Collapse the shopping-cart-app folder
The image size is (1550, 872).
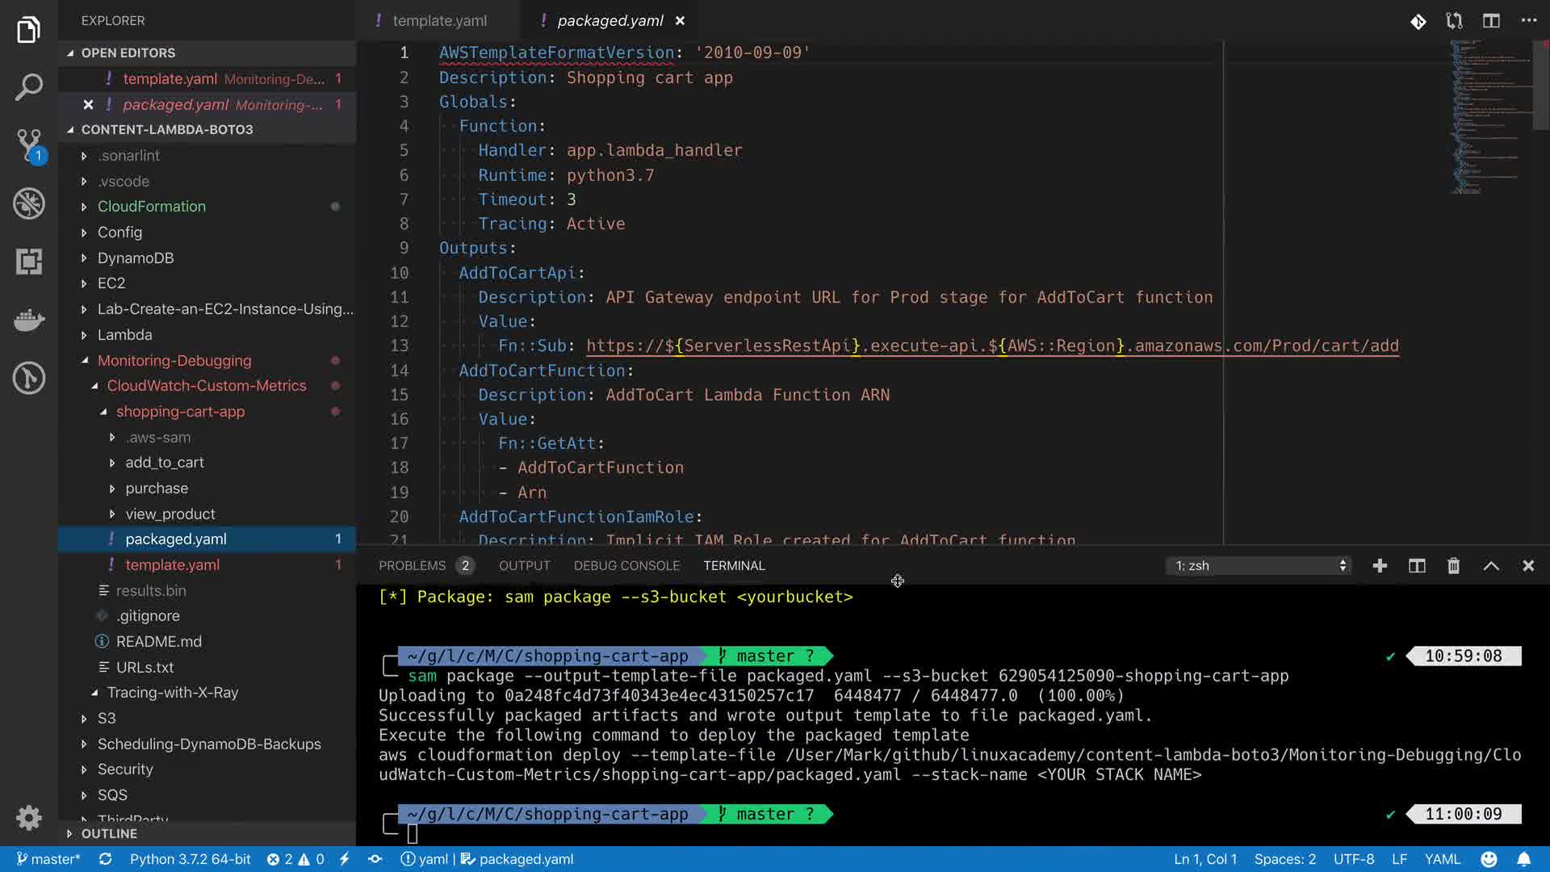(x=180, y=412)
